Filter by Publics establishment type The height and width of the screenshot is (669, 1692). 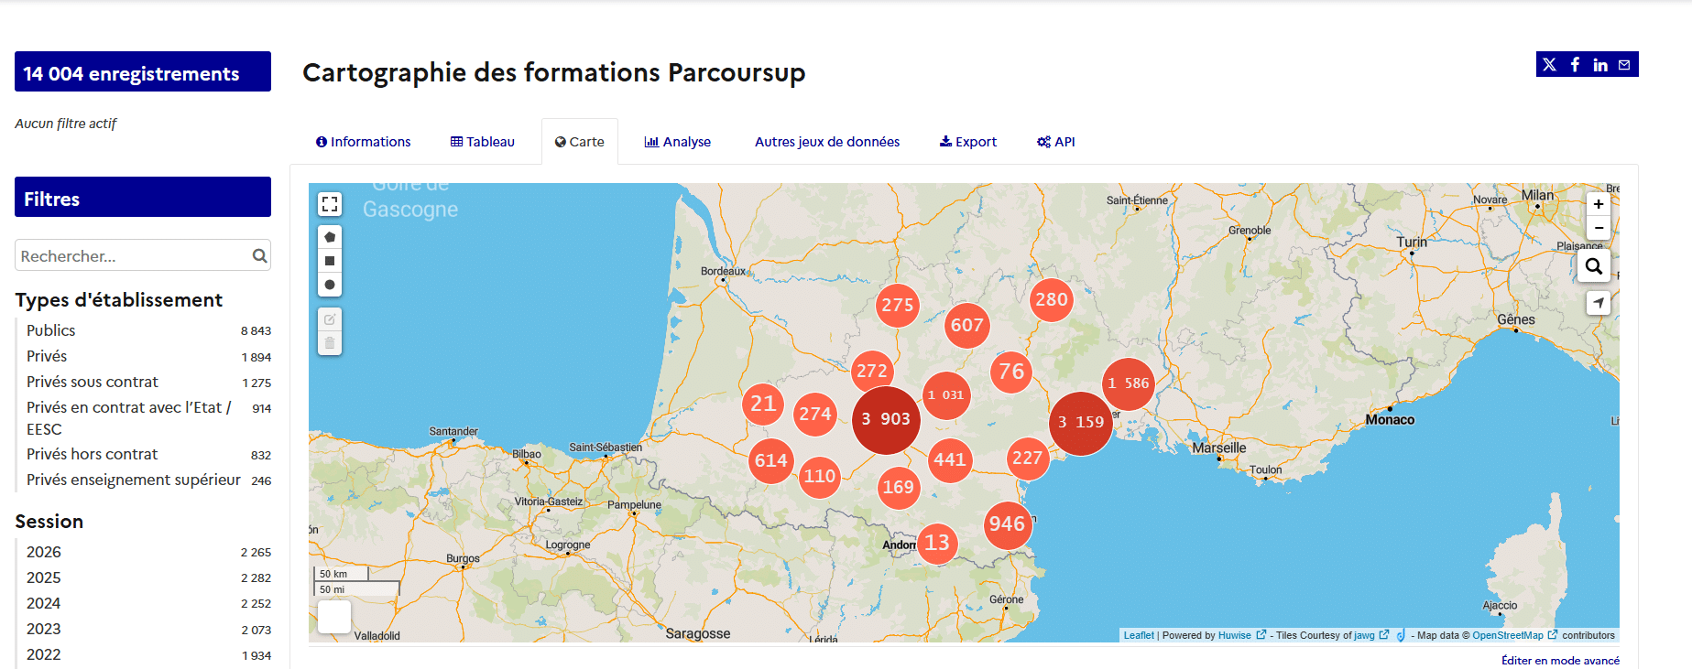coord(51,330)
